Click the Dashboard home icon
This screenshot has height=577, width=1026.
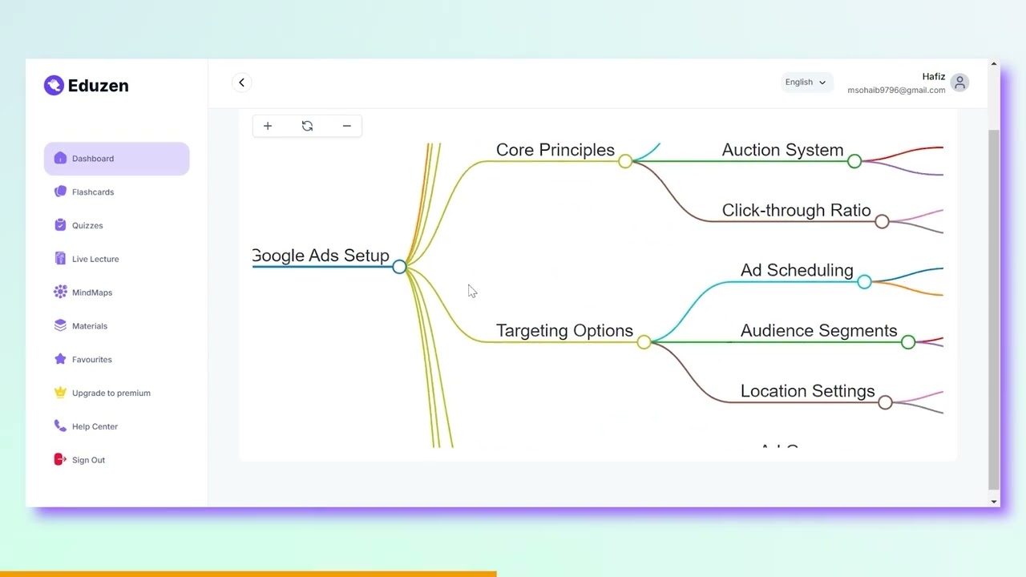(x=60, y=158)
